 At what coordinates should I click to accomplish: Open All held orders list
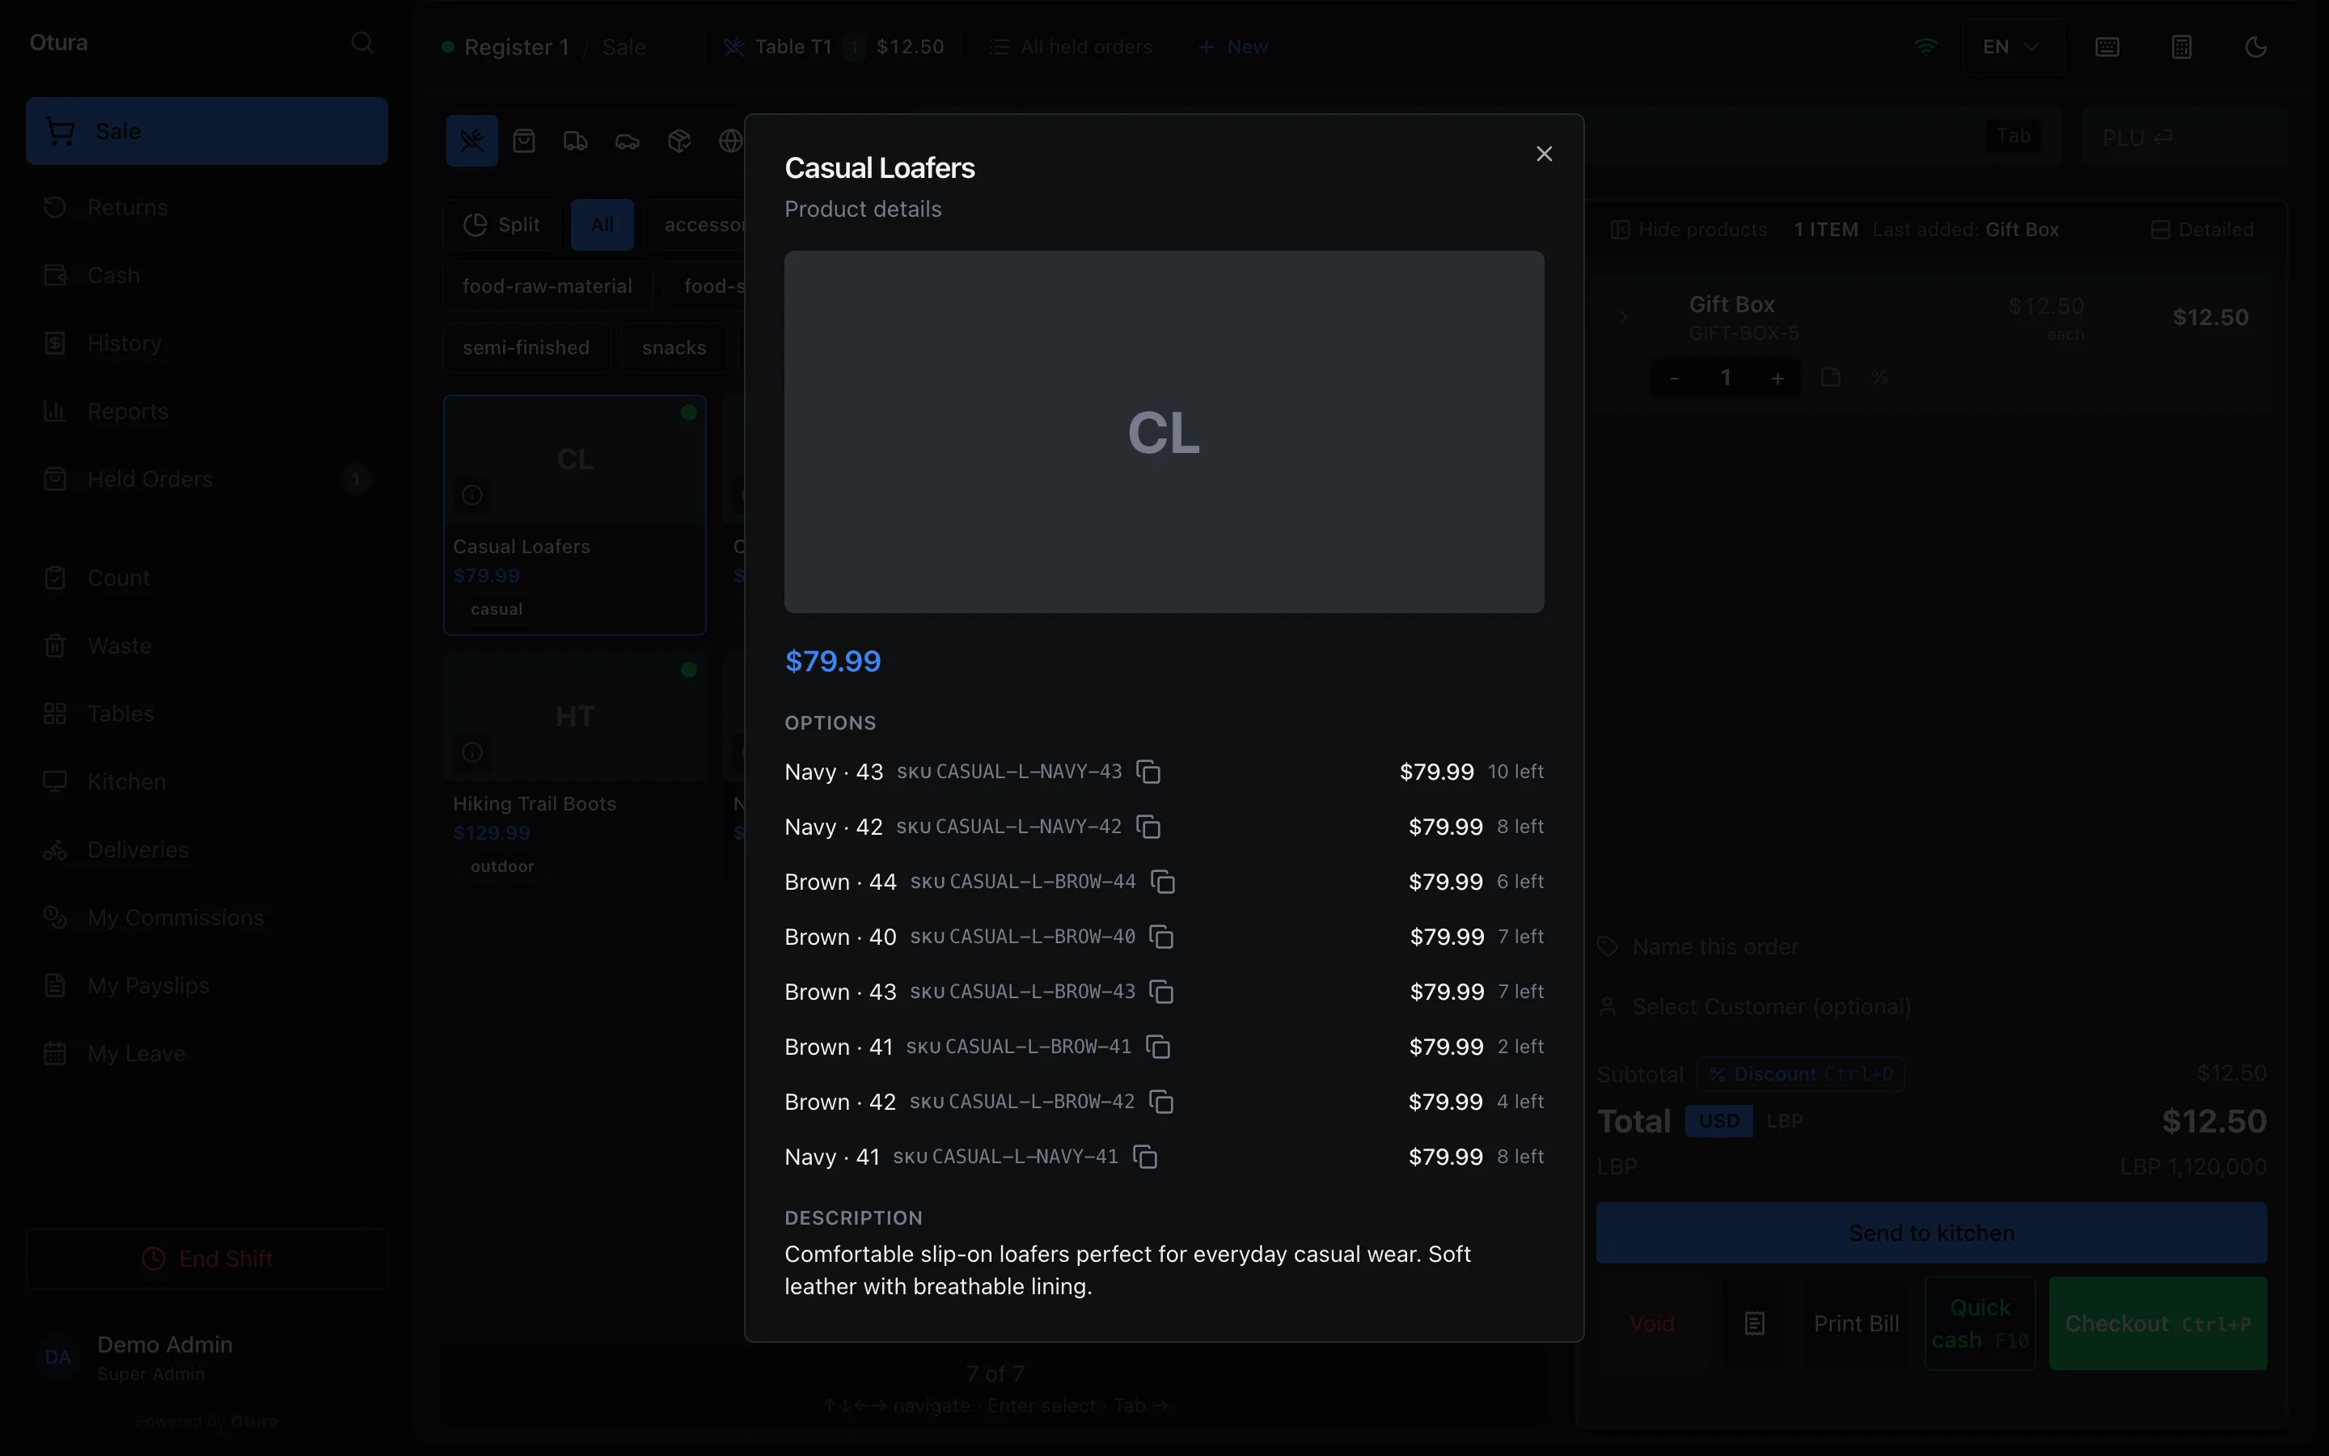point(1072,47)
